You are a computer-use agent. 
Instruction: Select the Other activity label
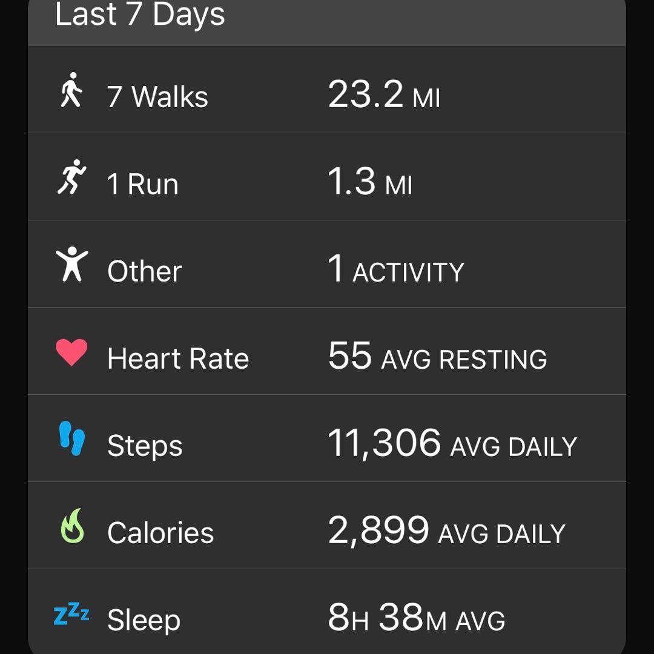pyautogui.click(x=144, y=271)
